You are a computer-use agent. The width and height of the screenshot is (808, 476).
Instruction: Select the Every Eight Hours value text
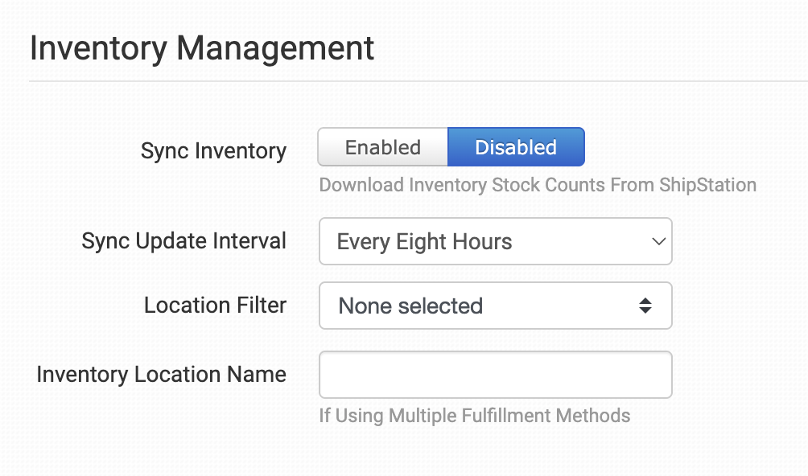point(424,242)
